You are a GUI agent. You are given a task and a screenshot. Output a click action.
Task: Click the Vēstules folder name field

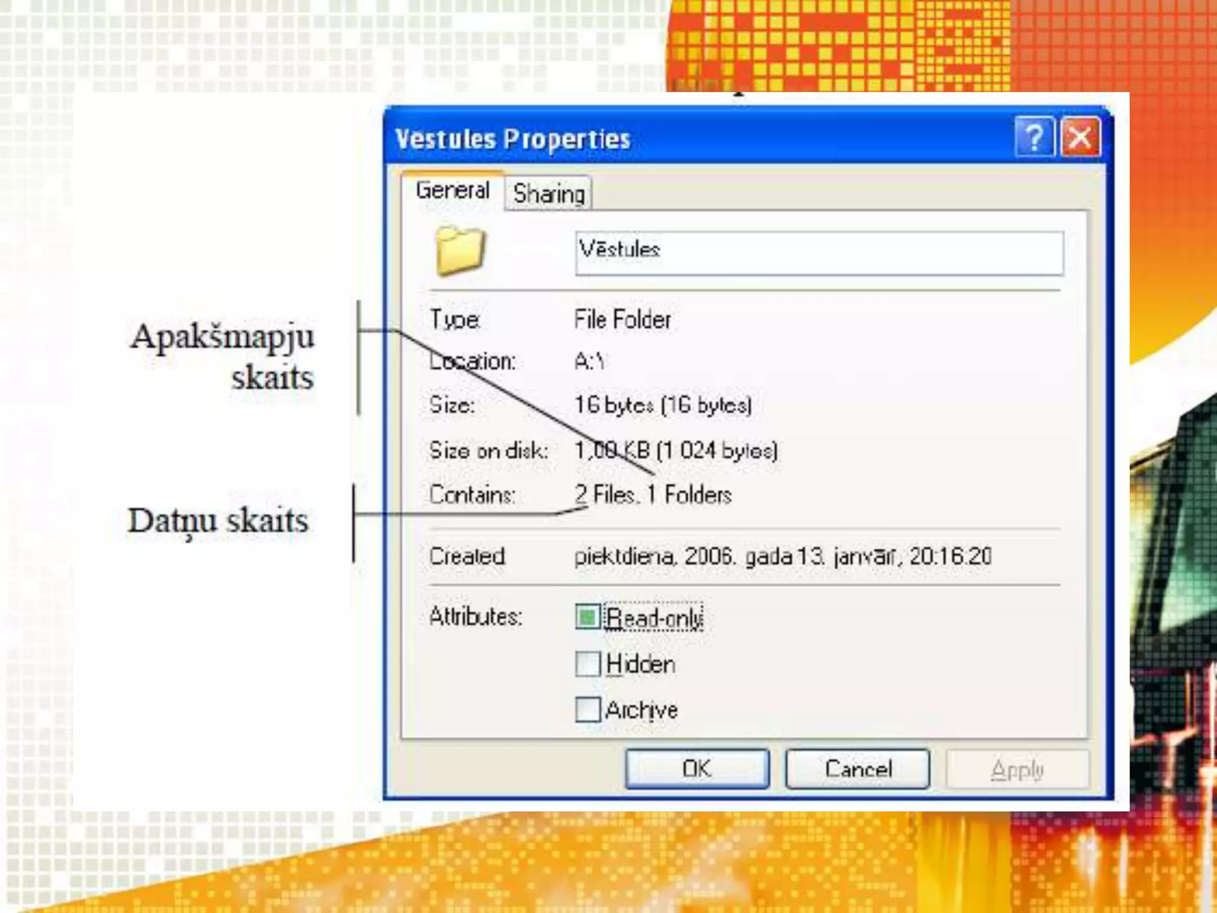coord(819,253)
